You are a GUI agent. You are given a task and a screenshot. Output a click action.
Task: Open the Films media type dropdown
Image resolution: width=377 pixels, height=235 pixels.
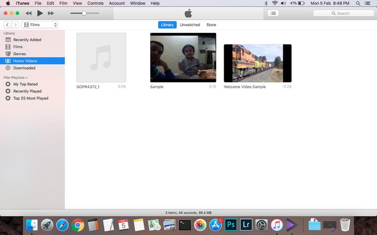click(x=40, y=25)
